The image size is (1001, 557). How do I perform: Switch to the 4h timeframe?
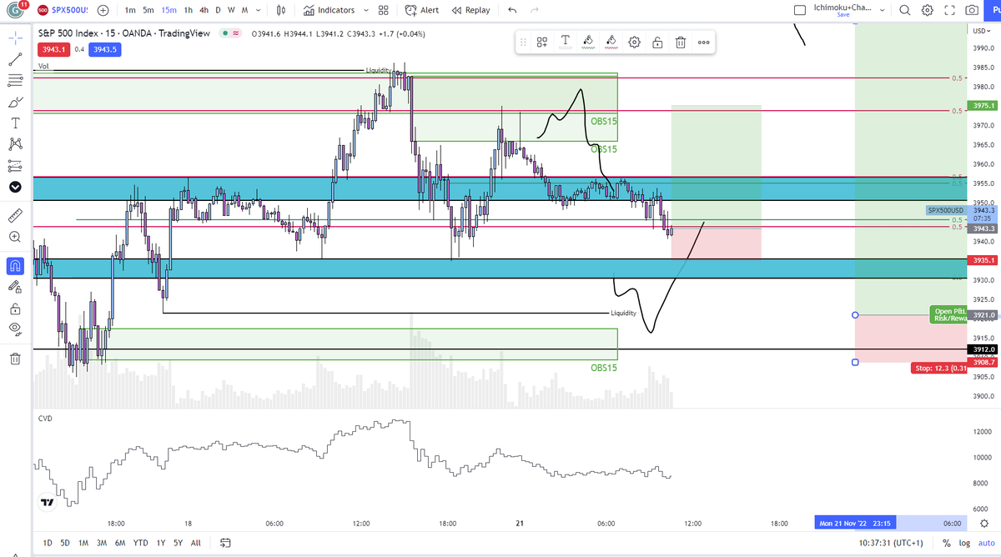204,10
